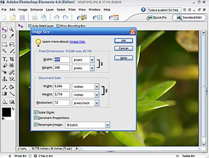Viewport: 209px width, 158px height.
Task: Select the Eyedropper tool
Action: tap(12, 36)
